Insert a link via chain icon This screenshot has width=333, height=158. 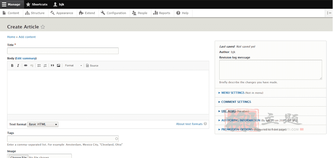pos(25,65)
